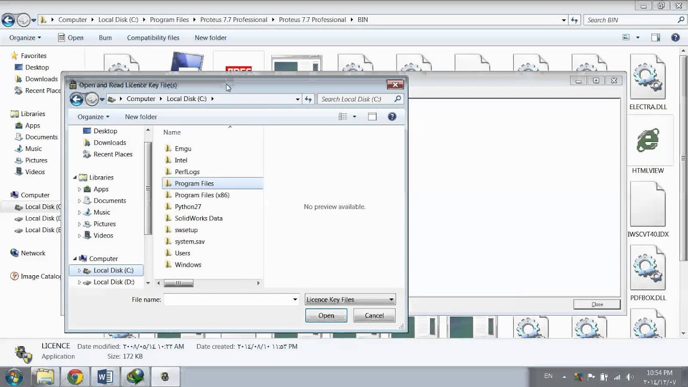Click the volume icon in system tray
Viewport: 688px width, 387px height.
coord(630,377)
